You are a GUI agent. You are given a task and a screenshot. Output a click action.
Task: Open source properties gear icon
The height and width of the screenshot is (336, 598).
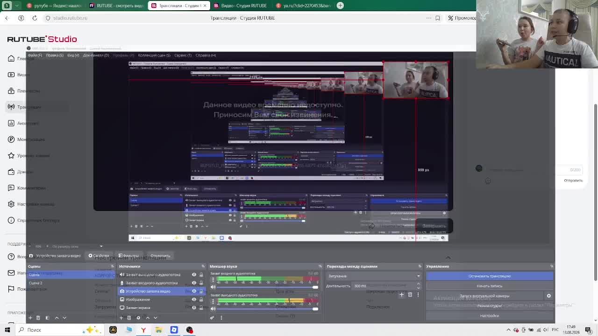pyautogui.click(x=138, y=318)
